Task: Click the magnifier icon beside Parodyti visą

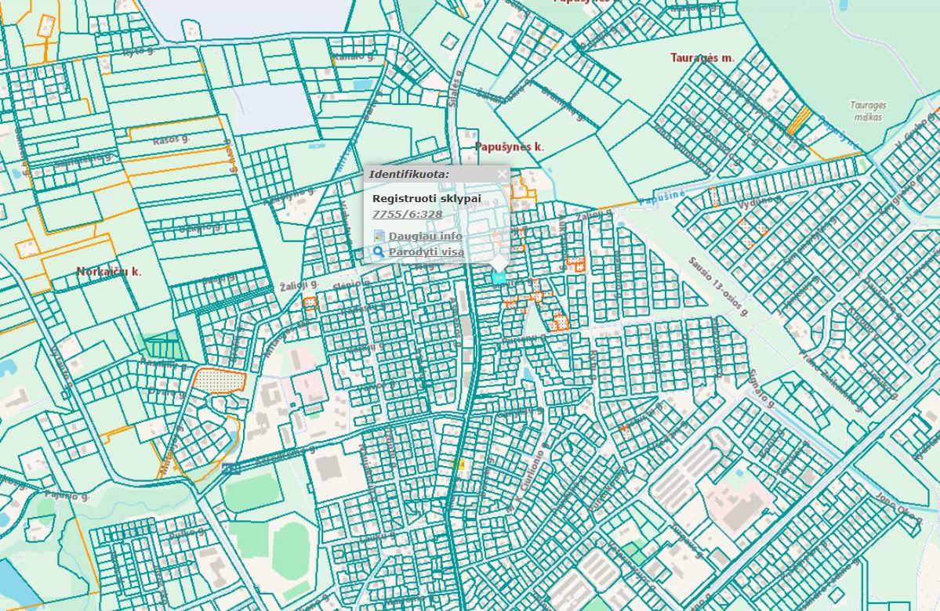Action: pos(379,251)
